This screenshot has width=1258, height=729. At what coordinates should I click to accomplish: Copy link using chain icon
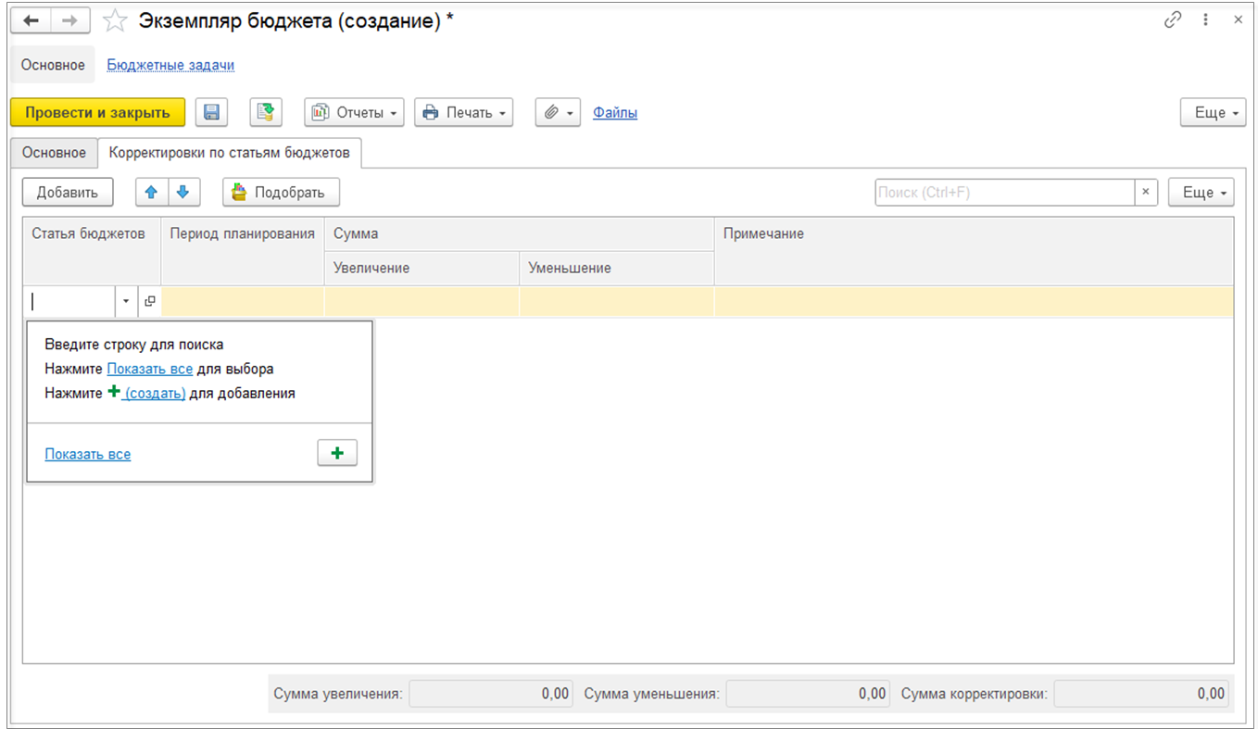[x=1173, y=20]
